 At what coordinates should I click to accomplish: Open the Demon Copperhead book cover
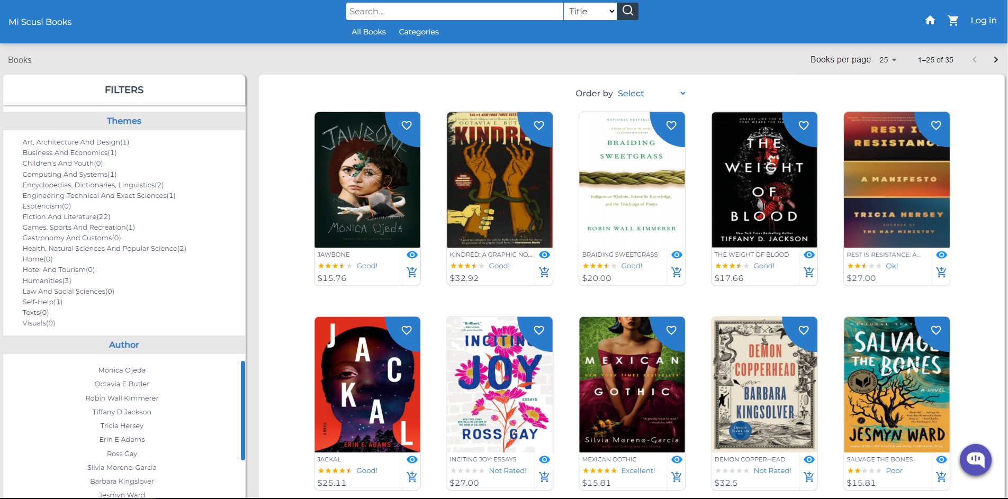[764, 385]
